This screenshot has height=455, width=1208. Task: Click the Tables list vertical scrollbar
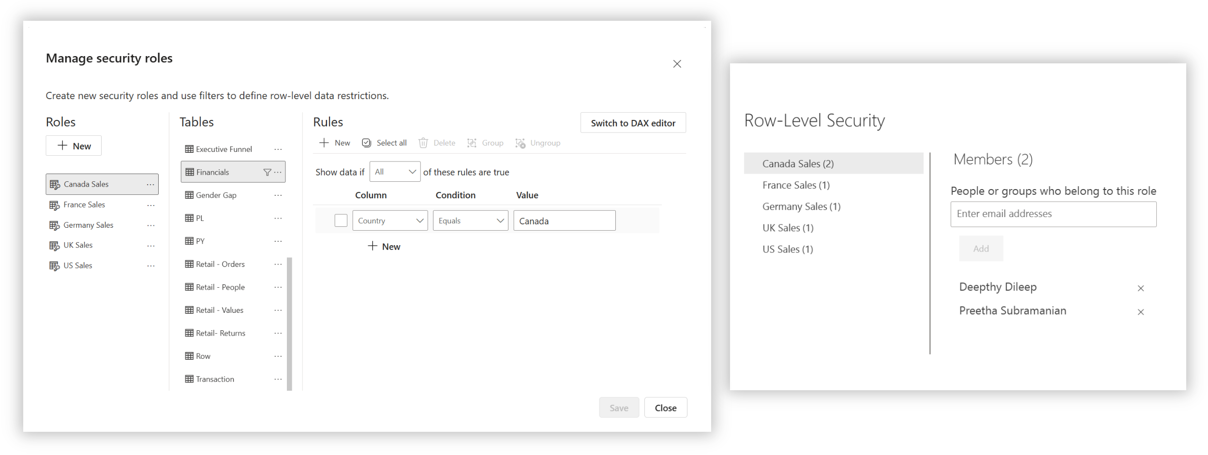289,324
